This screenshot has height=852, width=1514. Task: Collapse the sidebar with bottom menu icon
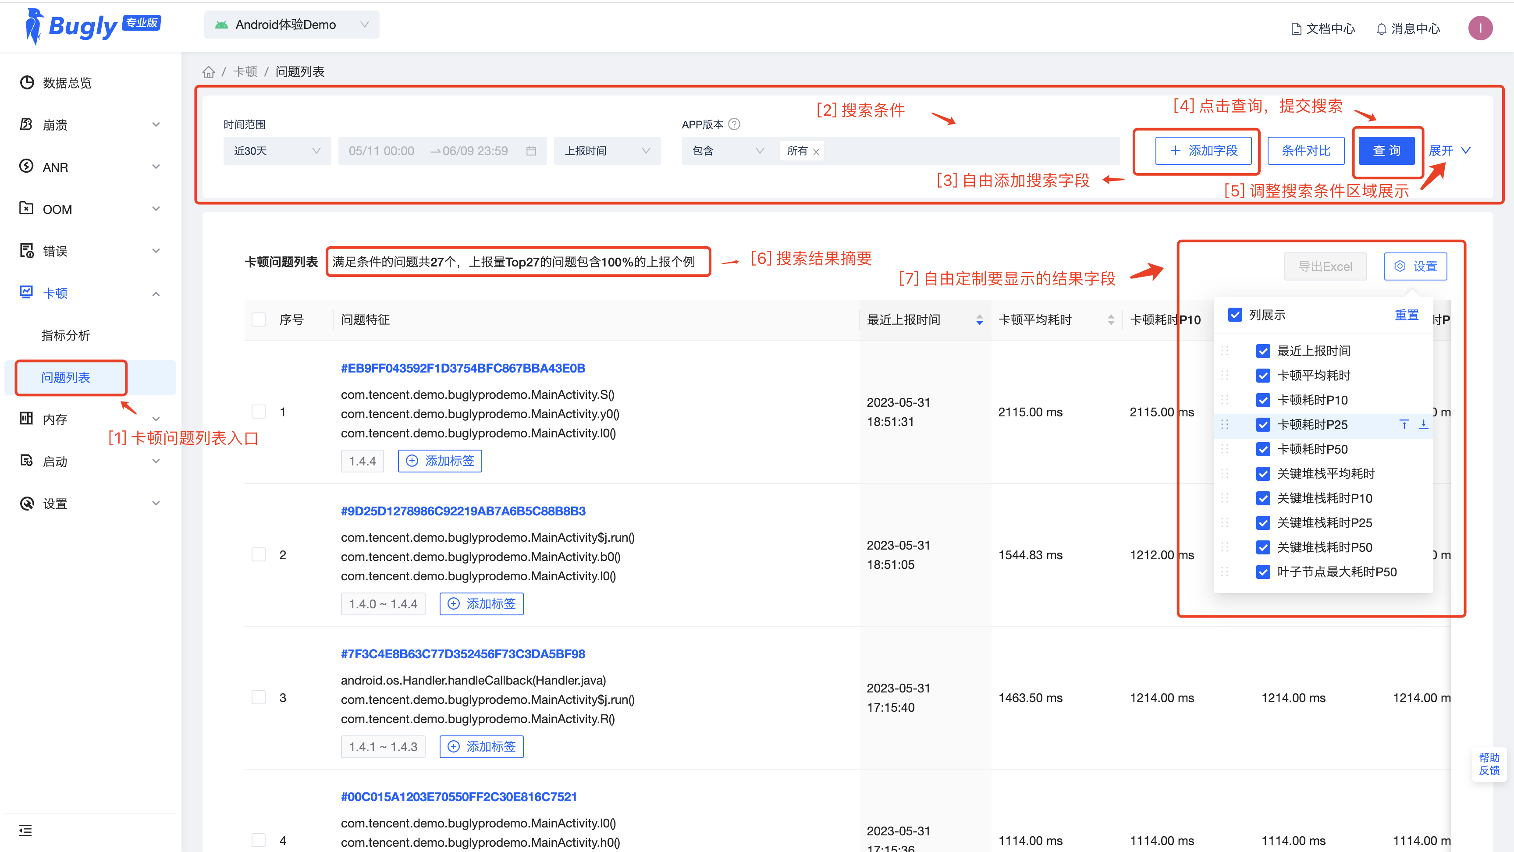tap(25, 830)
